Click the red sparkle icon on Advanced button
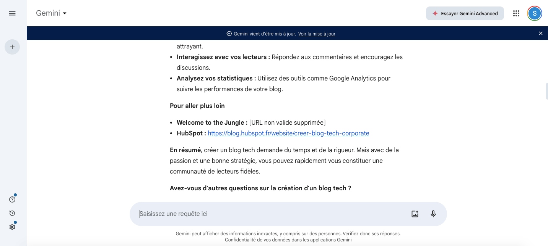The image size is (548, 246). pyautogui.click(x=435, y=13)
